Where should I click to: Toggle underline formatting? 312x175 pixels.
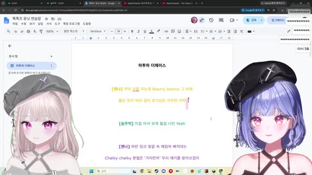(145, 31)
